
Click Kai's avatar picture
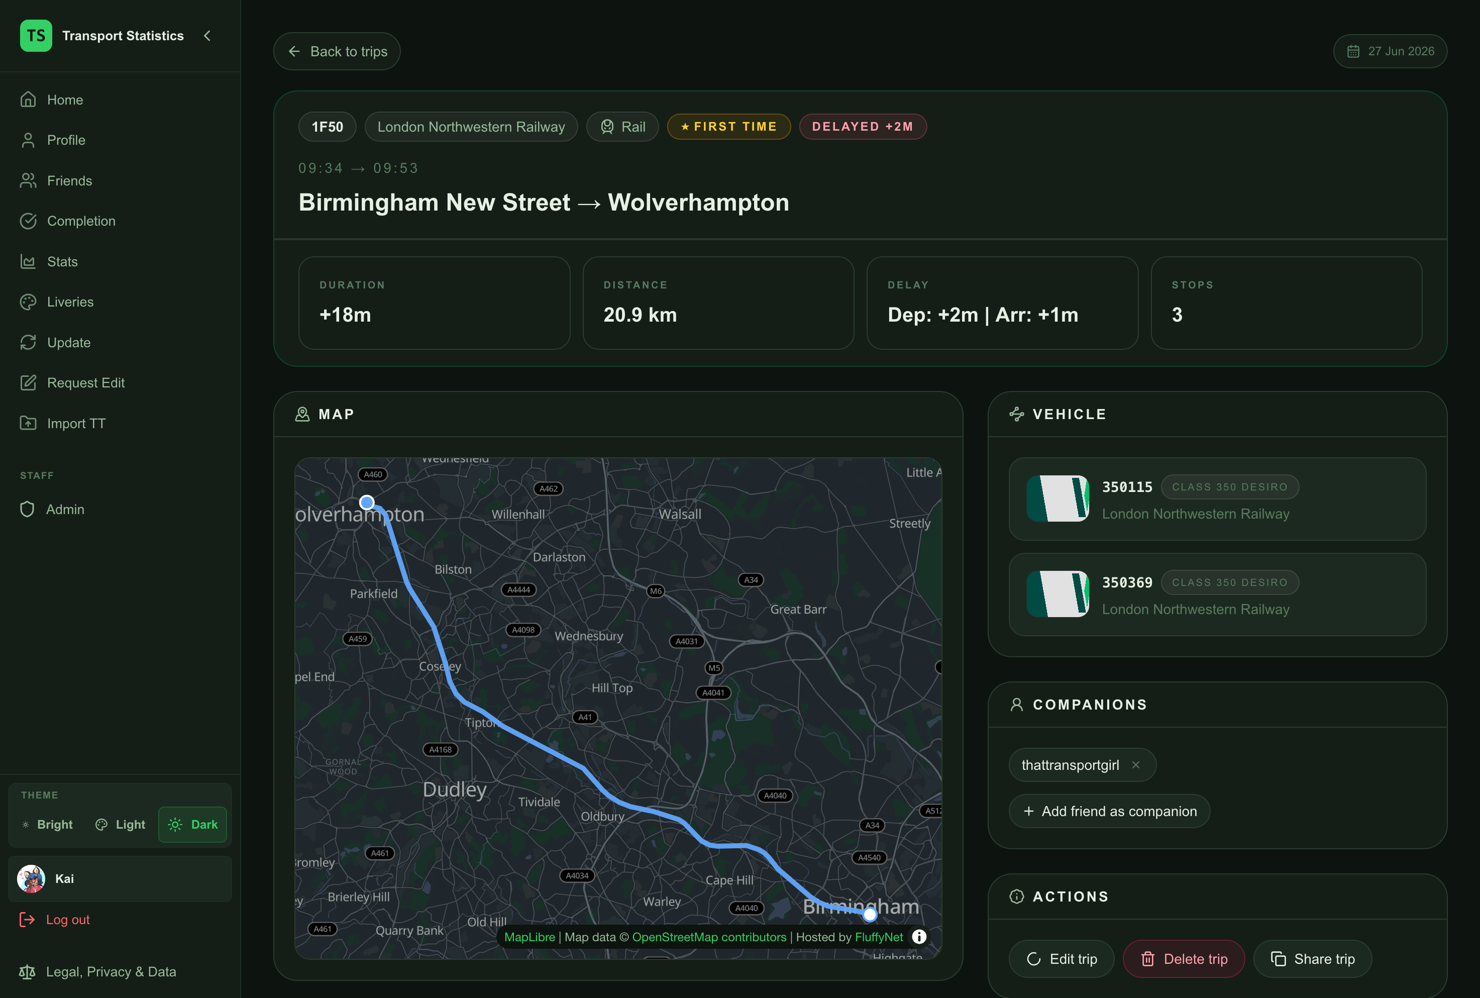(x=31, y=879)
